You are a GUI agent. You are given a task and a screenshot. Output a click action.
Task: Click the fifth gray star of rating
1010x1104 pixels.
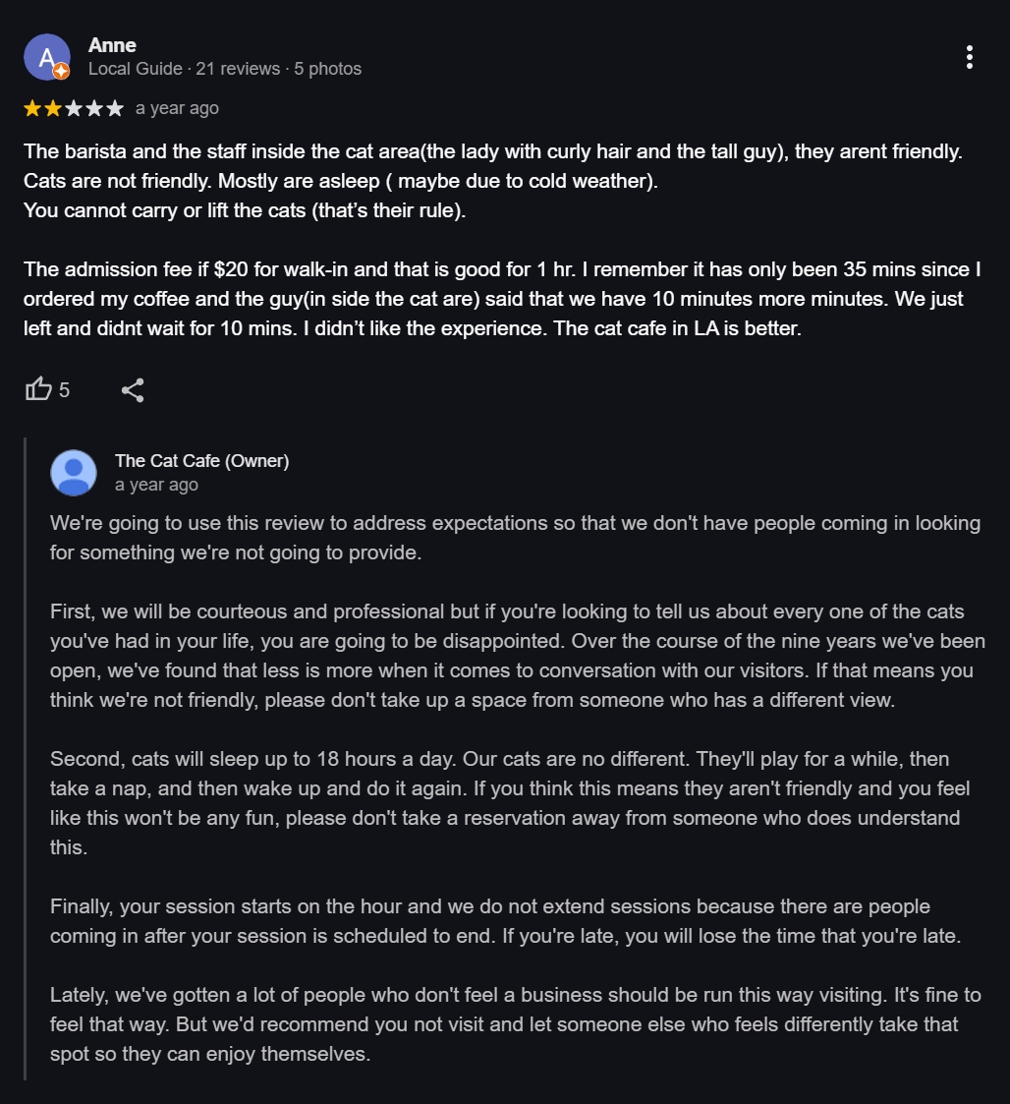115,108
